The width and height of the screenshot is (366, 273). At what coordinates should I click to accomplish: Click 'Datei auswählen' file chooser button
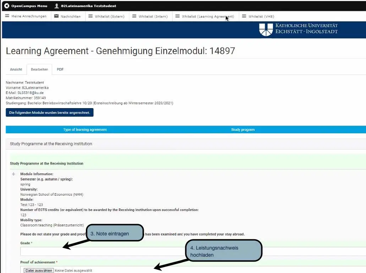(x=39, y=271)
